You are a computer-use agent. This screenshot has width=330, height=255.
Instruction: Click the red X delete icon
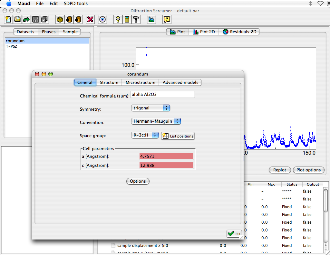tap(90, 19)
